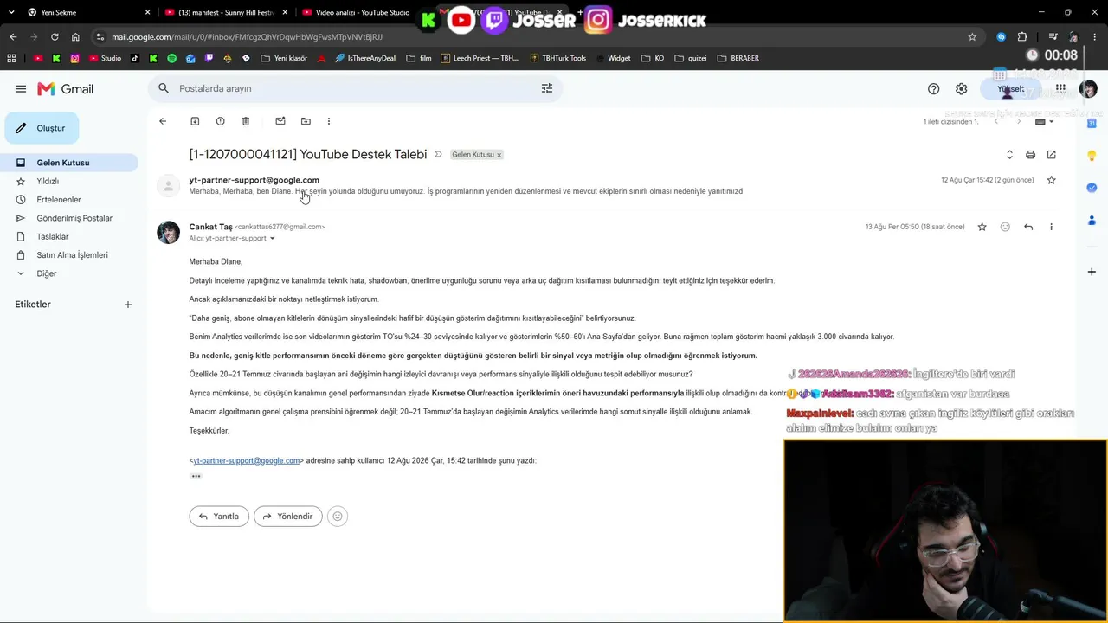The image size is (1108, 623).
Task: Report this conversation as spam
Action: click(220, 121)
